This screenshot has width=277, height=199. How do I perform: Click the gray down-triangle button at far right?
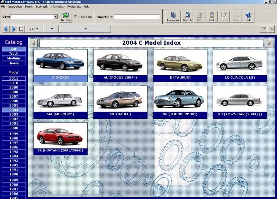point(263,29)
